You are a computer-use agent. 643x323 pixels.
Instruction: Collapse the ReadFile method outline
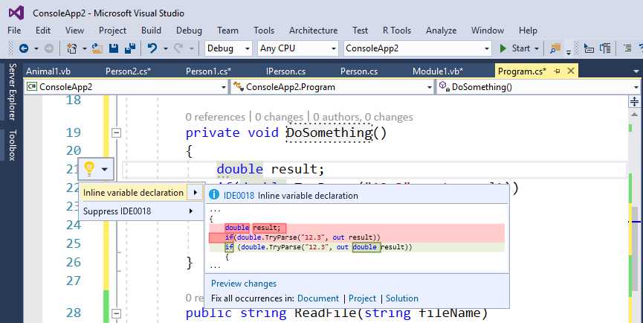[x=117, y=314]
